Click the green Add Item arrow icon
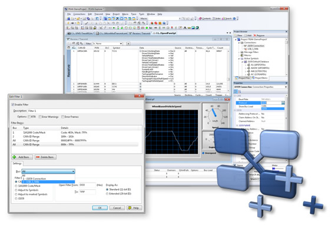This screenshot has width=331, height=225. point(14,157)
